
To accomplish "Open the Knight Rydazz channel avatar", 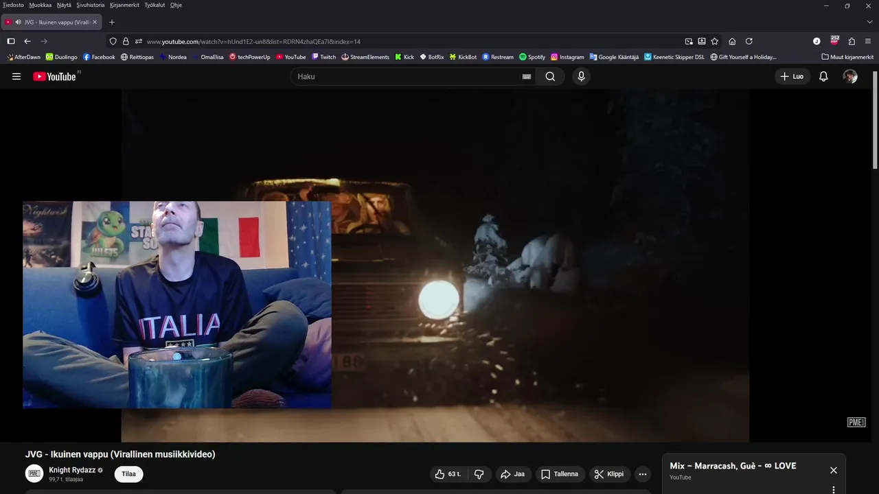I will coord(34,473).
